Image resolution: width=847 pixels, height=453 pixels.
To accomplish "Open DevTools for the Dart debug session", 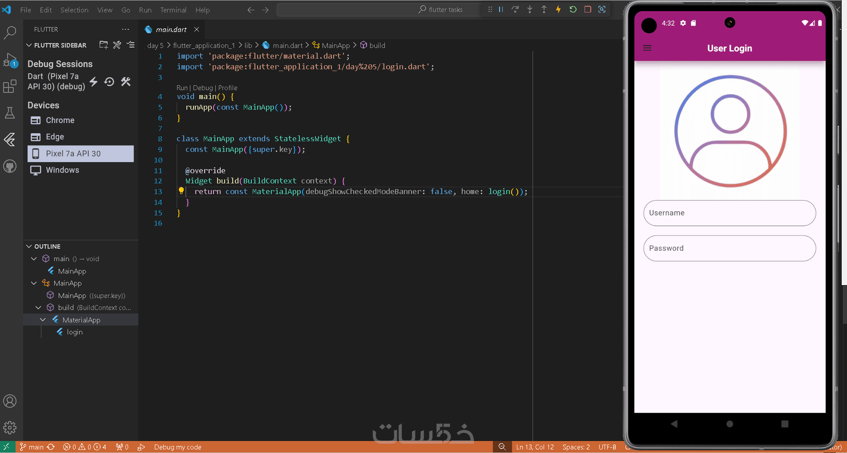I will pos(126,82).
